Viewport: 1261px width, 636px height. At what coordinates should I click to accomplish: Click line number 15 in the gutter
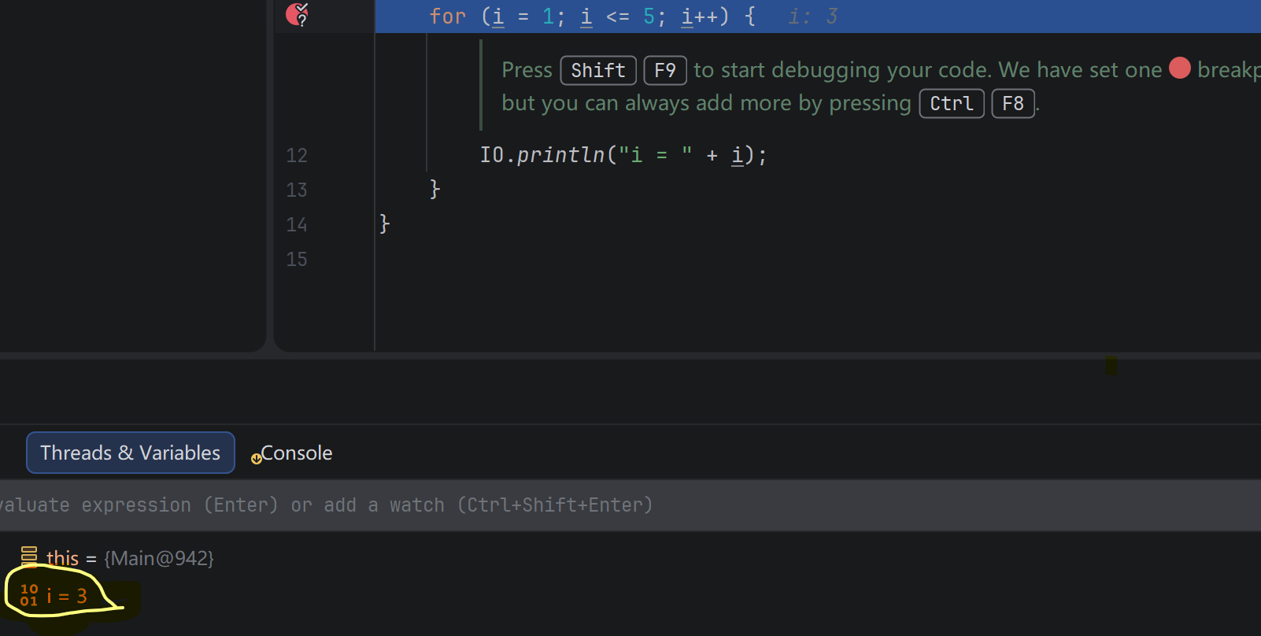tap(297, 259)
